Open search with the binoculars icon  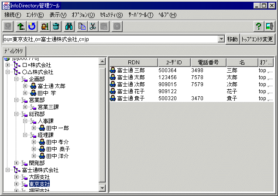click(69, 27)
